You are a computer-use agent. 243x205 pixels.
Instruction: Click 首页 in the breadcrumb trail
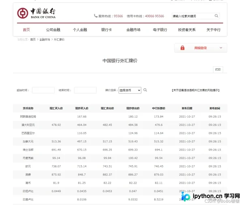[33, 40]
